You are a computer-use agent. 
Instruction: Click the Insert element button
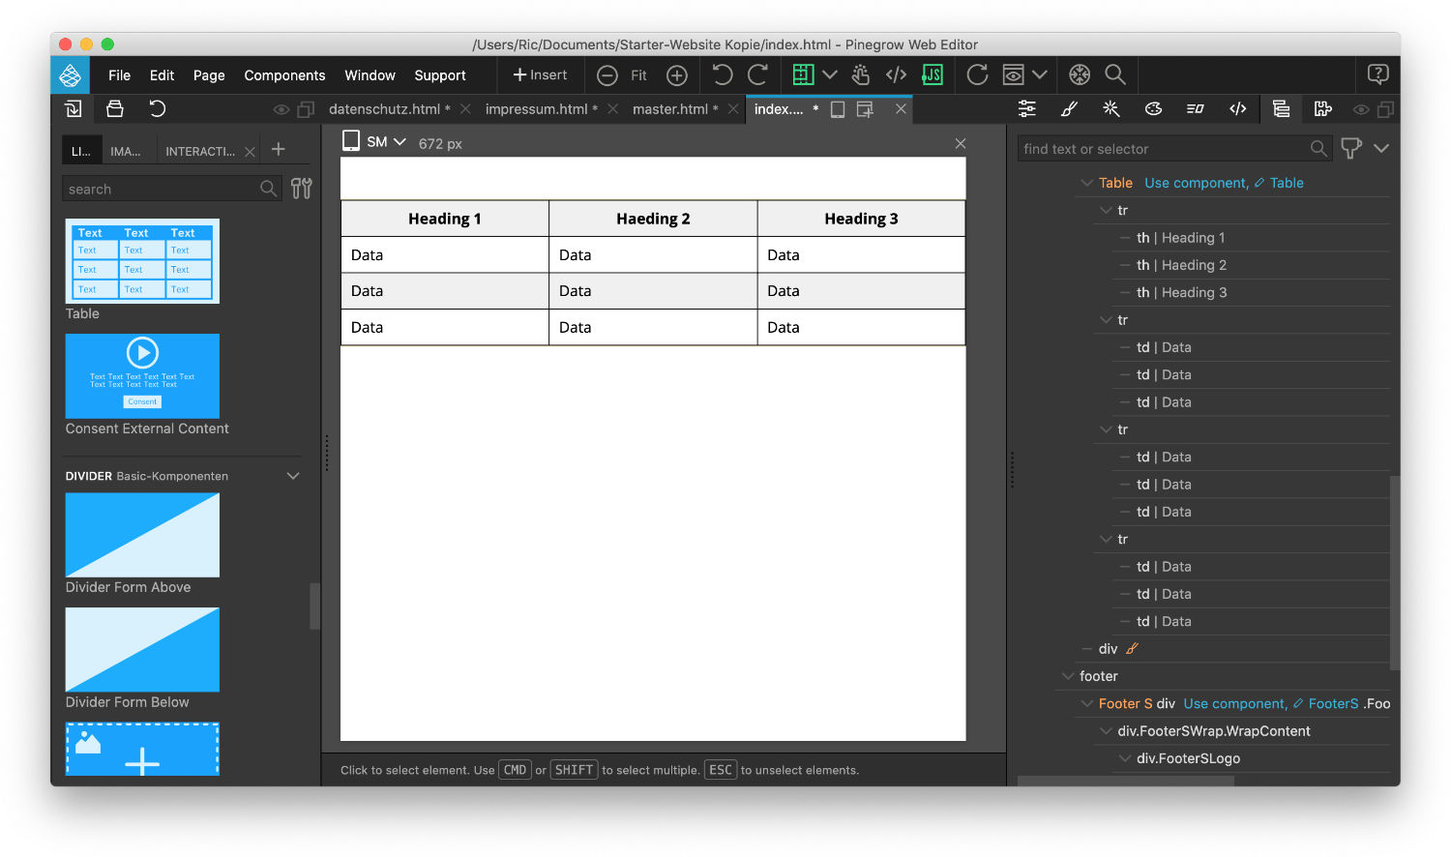point(540,75)
